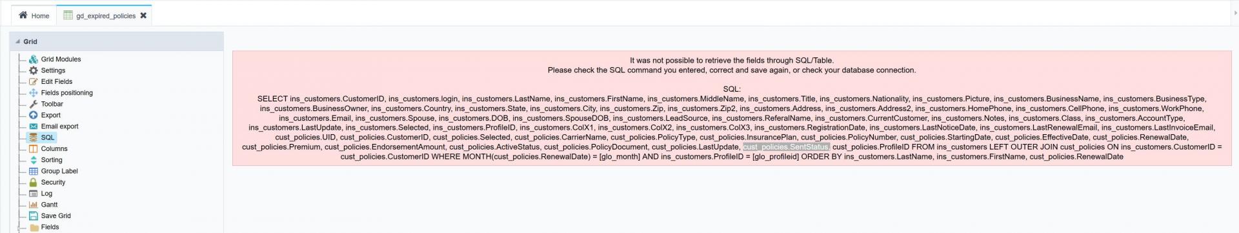This screenshot has height=233, width=1239.
Task: Select the Fields positioning icon
Action: tap(34, 93)
